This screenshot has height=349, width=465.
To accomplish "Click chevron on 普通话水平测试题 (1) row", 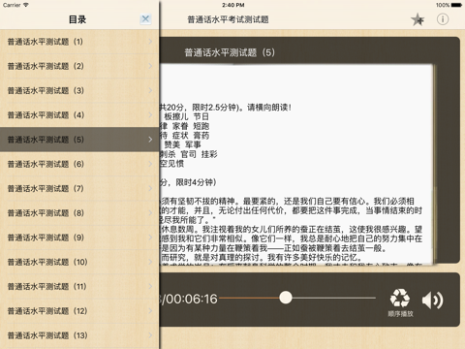I will click(150, 42).
